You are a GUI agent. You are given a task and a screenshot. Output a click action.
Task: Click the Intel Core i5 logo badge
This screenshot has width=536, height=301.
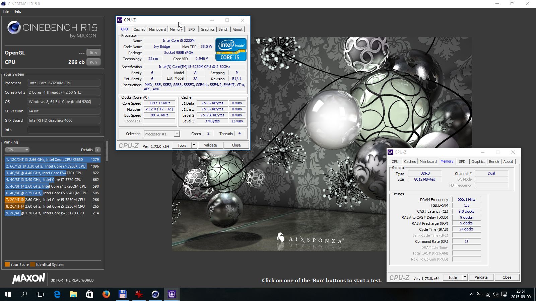(231, 49)
